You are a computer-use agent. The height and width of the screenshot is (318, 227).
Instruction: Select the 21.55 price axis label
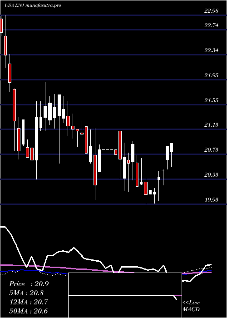click(x=211, y=100)
